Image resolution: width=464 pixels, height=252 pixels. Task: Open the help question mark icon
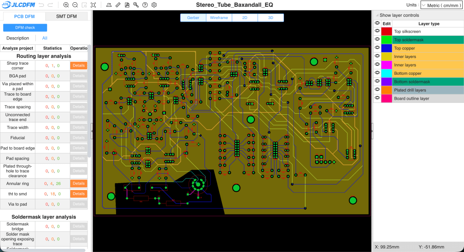coord(145,5)
